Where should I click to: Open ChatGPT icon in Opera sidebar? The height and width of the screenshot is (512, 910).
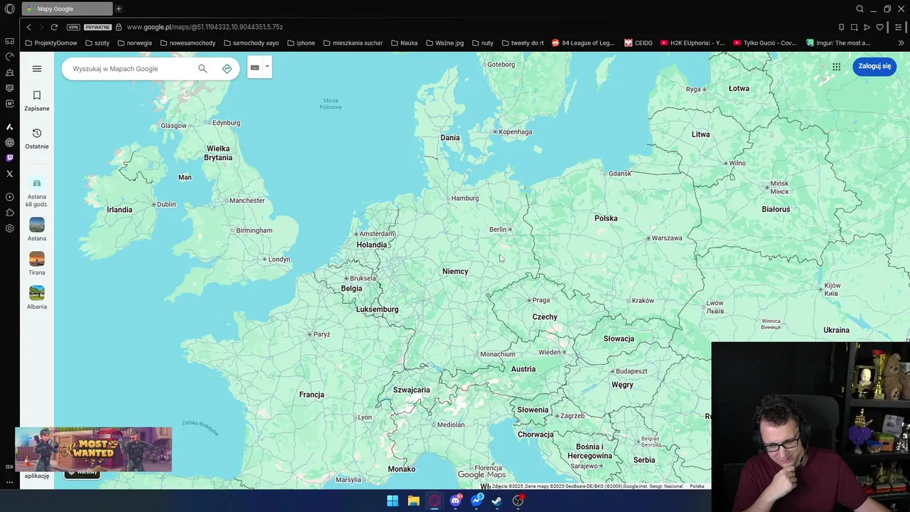(9, 142)
